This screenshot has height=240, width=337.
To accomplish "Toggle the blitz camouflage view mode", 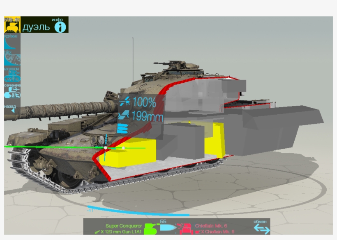I will pos(12,58).
